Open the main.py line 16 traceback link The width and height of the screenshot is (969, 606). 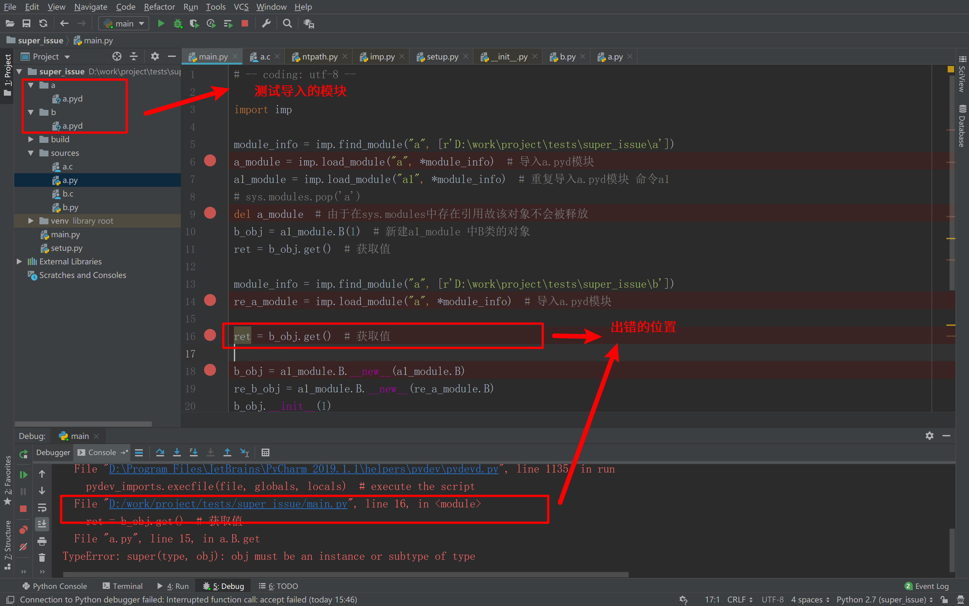point(228,504)
